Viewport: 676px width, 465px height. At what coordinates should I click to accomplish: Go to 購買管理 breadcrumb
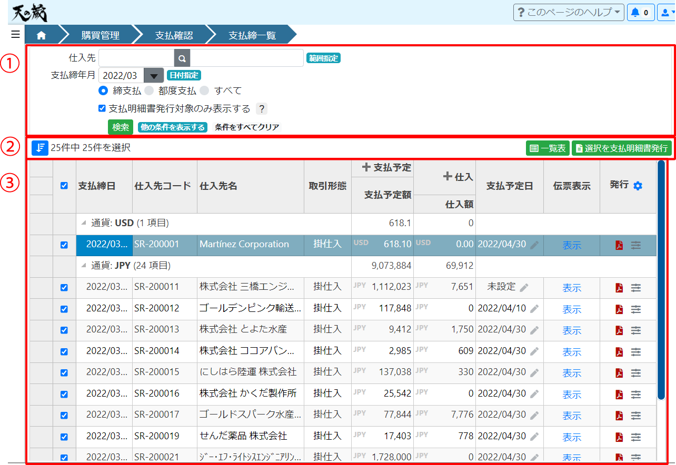(100, 36)
